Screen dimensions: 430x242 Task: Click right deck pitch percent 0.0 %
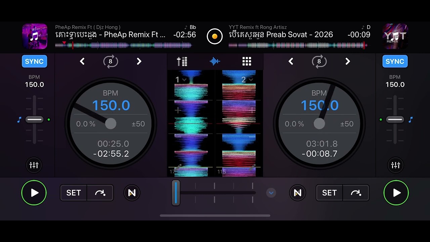click(x=294, y=124)
